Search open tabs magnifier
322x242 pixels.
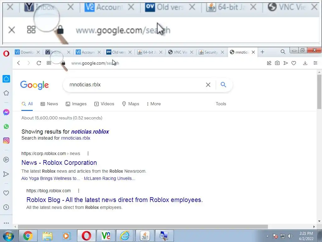283,52
